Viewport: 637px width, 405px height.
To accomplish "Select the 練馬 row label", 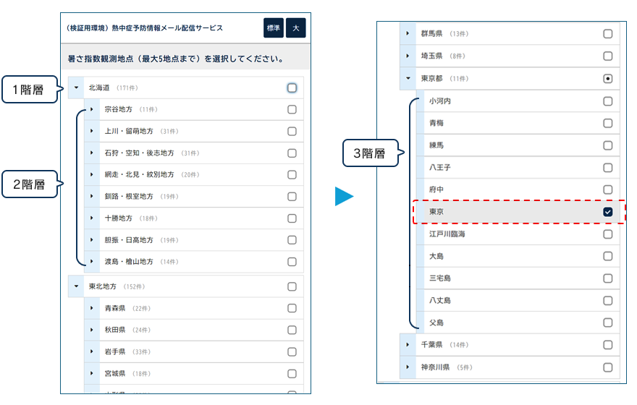I will tap(436, 145).
